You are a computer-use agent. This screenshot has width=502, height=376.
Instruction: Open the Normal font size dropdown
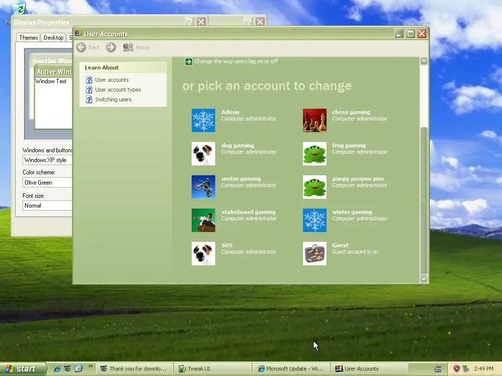(48, 206)
